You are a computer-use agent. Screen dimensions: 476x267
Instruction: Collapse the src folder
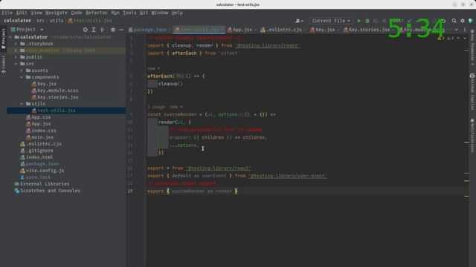[x=16, y=64]
